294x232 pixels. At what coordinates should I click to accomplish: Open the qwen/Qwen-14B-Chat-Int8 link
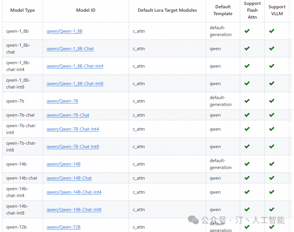pyautogui.click(x=74, y=210)
